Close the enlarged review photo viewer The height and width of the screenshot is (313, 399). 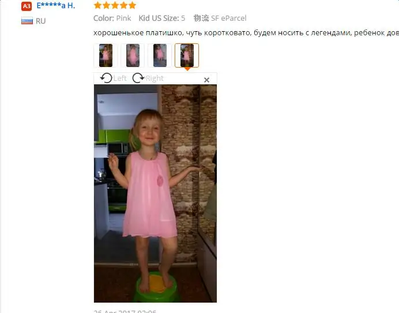point(206,80)
